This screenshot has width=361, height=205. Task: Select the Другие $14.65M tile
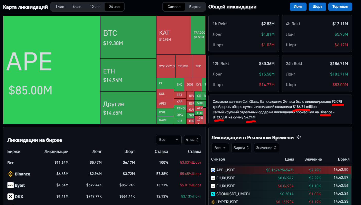click(x=128, y=108)
